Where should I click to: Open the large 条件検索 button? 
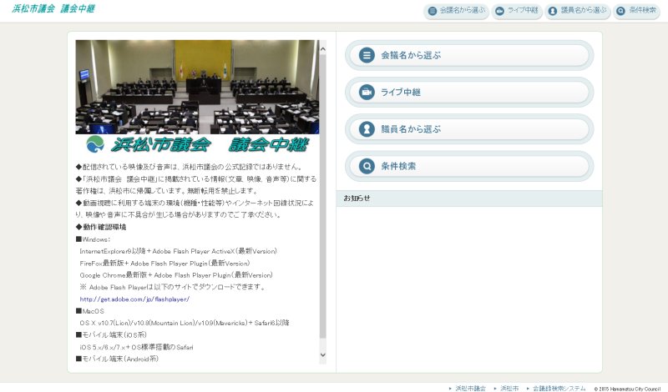click(469, 166)
